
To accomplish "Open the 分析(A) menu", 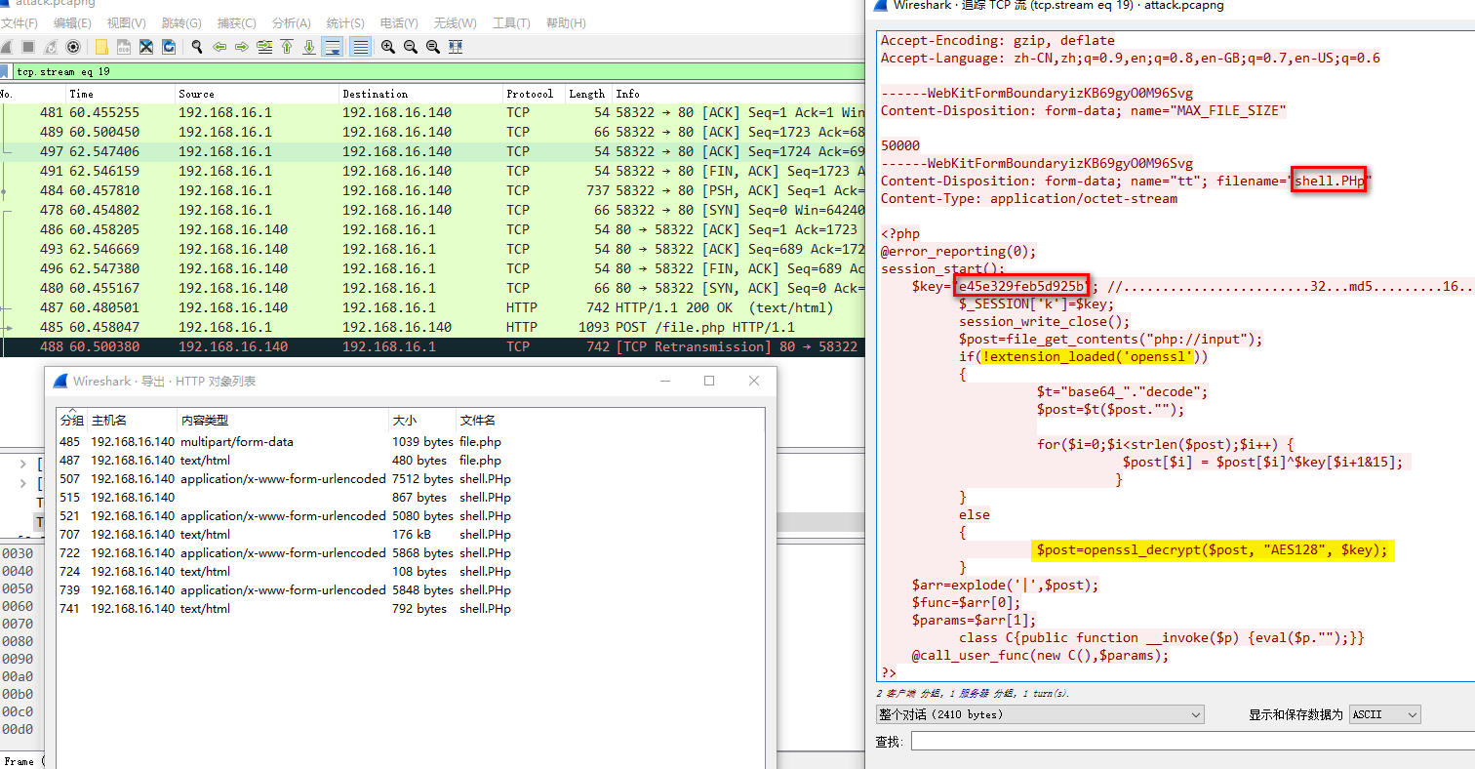I will pos(292,22).
